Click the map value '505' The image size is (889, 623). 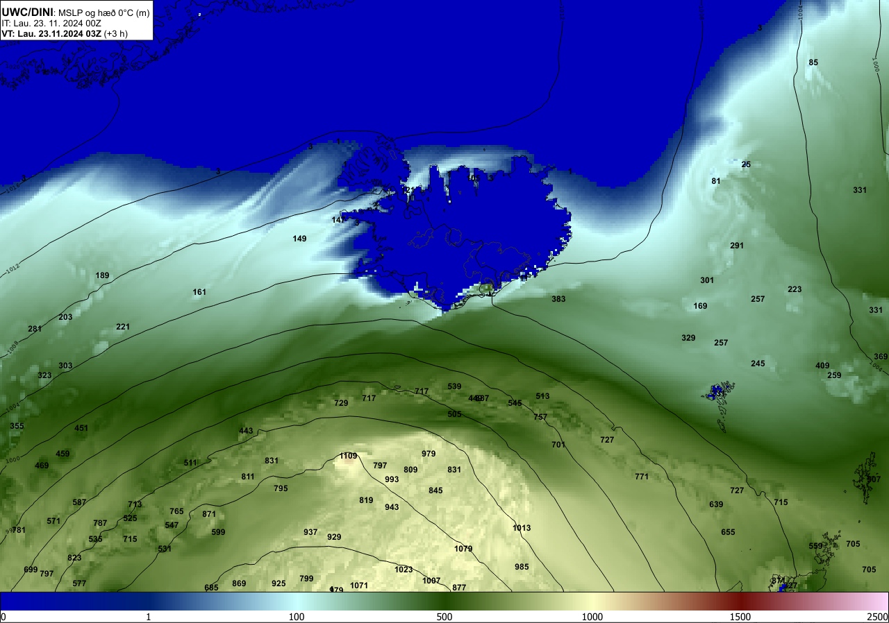(x=454, y=414)
